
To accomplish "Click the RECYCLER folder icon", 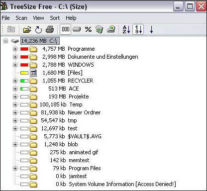I will pos(33,81).
